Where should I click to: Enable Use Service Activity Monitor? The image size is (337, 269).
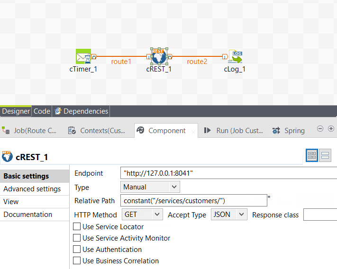point(77,238)
